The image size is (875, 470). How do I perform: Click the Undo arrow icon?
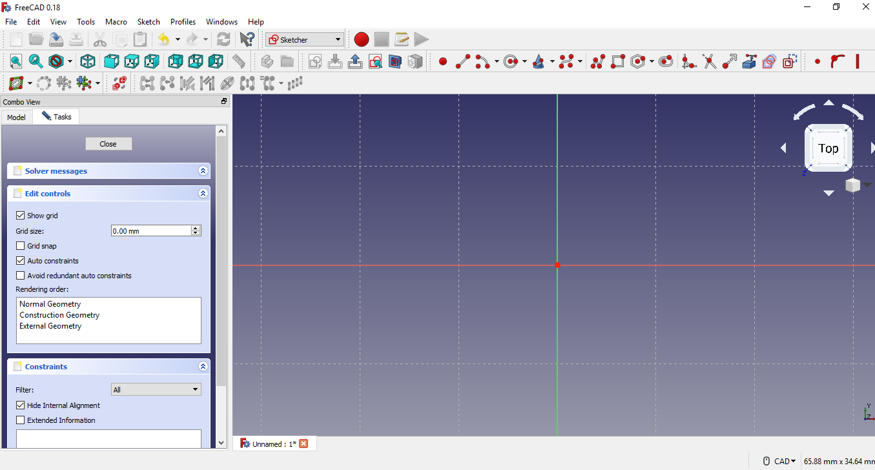(164, 39)
